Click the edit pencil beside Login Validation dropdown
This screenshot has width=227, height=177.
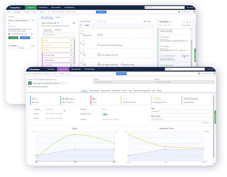point(103,22)
